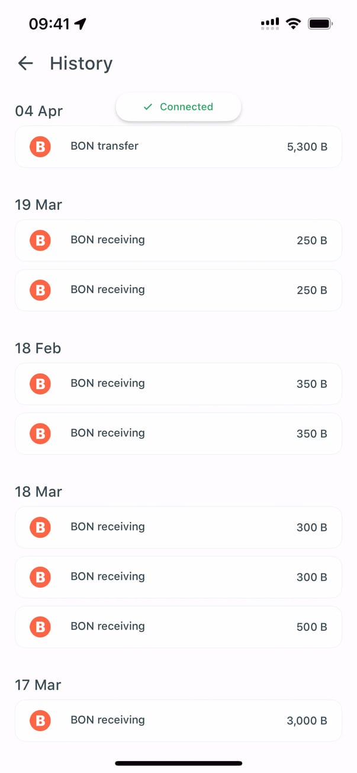Tap the B coin icon on the 500 B row

pos(40,627)
